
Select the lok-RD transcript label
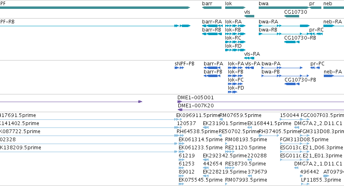pyautogui.click(x=233, y=46)
